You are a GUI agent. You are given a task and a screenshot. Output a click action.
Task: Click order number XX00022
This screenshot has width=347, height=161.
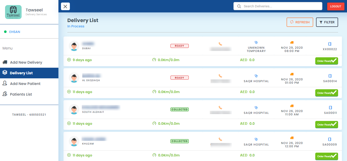pyautogui.click(x=330, y=49)
